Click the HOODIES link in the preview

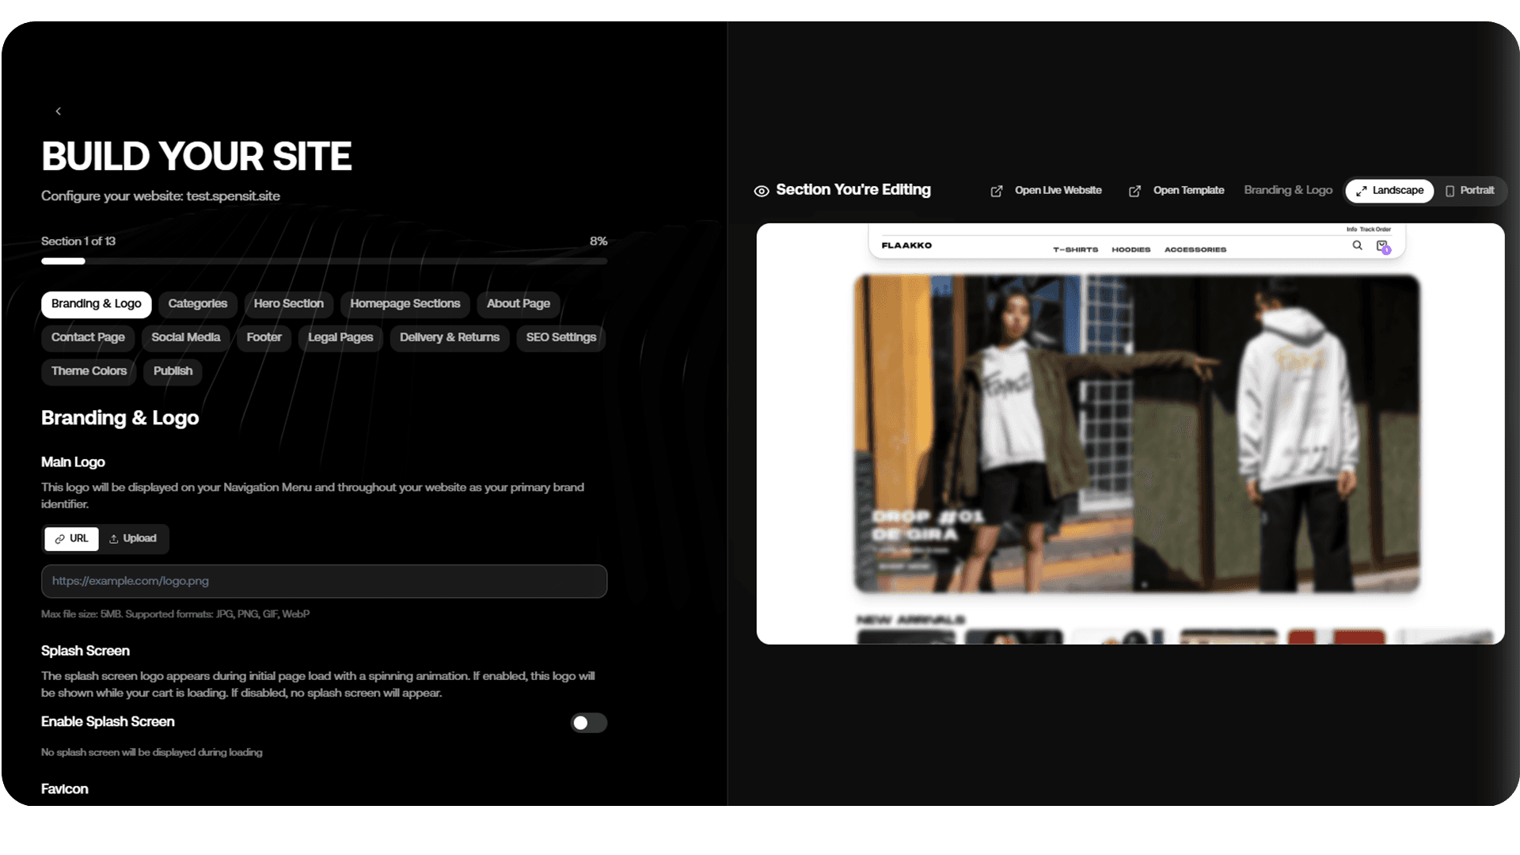point(1130,250)
